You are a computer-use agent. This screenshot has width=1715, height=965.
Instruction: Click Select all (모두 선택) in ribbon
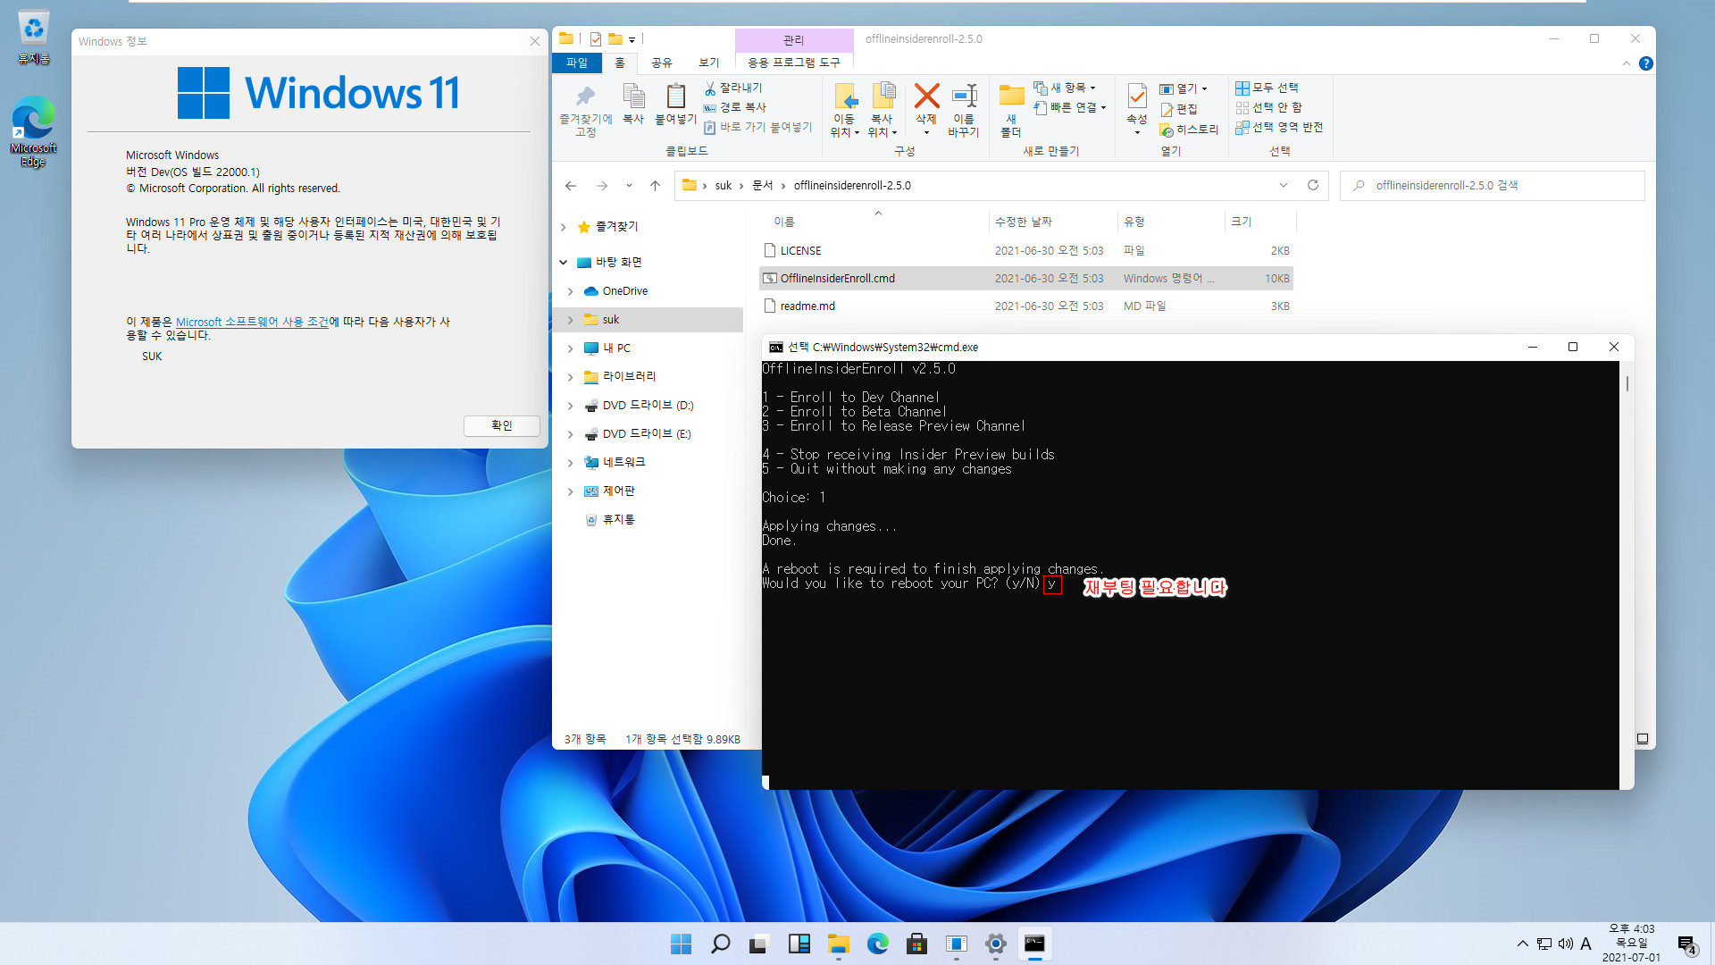1267,88
